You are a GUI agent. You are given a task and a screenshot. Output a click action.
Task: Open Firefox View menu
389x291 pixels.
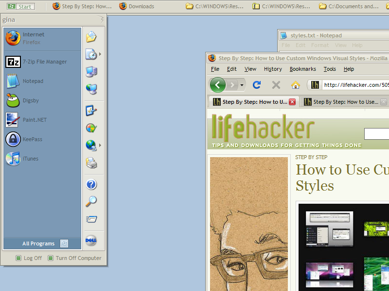(250, 69)
